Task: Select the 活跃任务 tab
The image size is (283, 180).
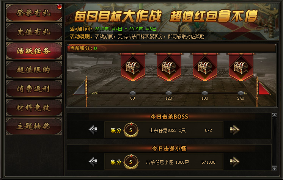Action: pyautogui.click(x=34, y=51)
